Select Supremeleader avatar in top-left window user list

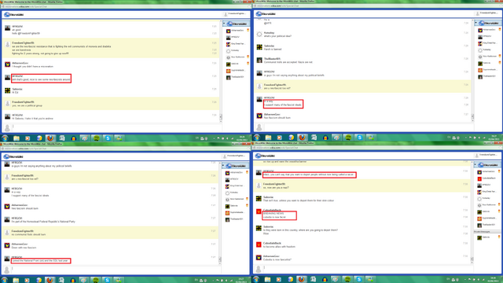tap(228, 71)
